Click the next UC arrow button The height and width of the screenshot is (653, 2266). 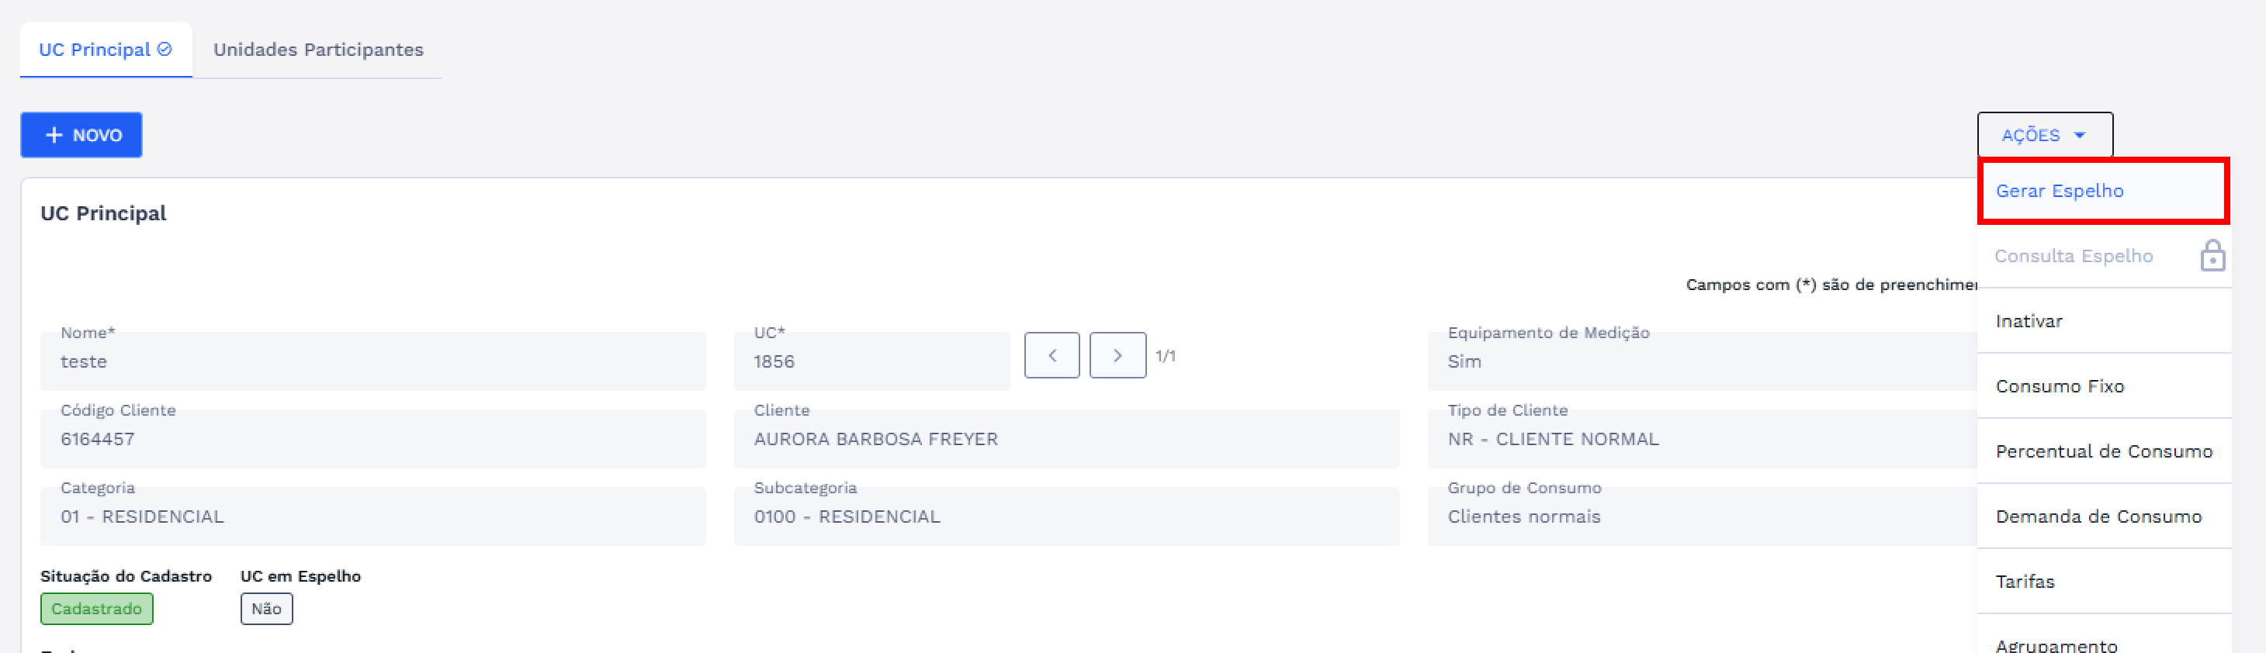pos(1117,355)
